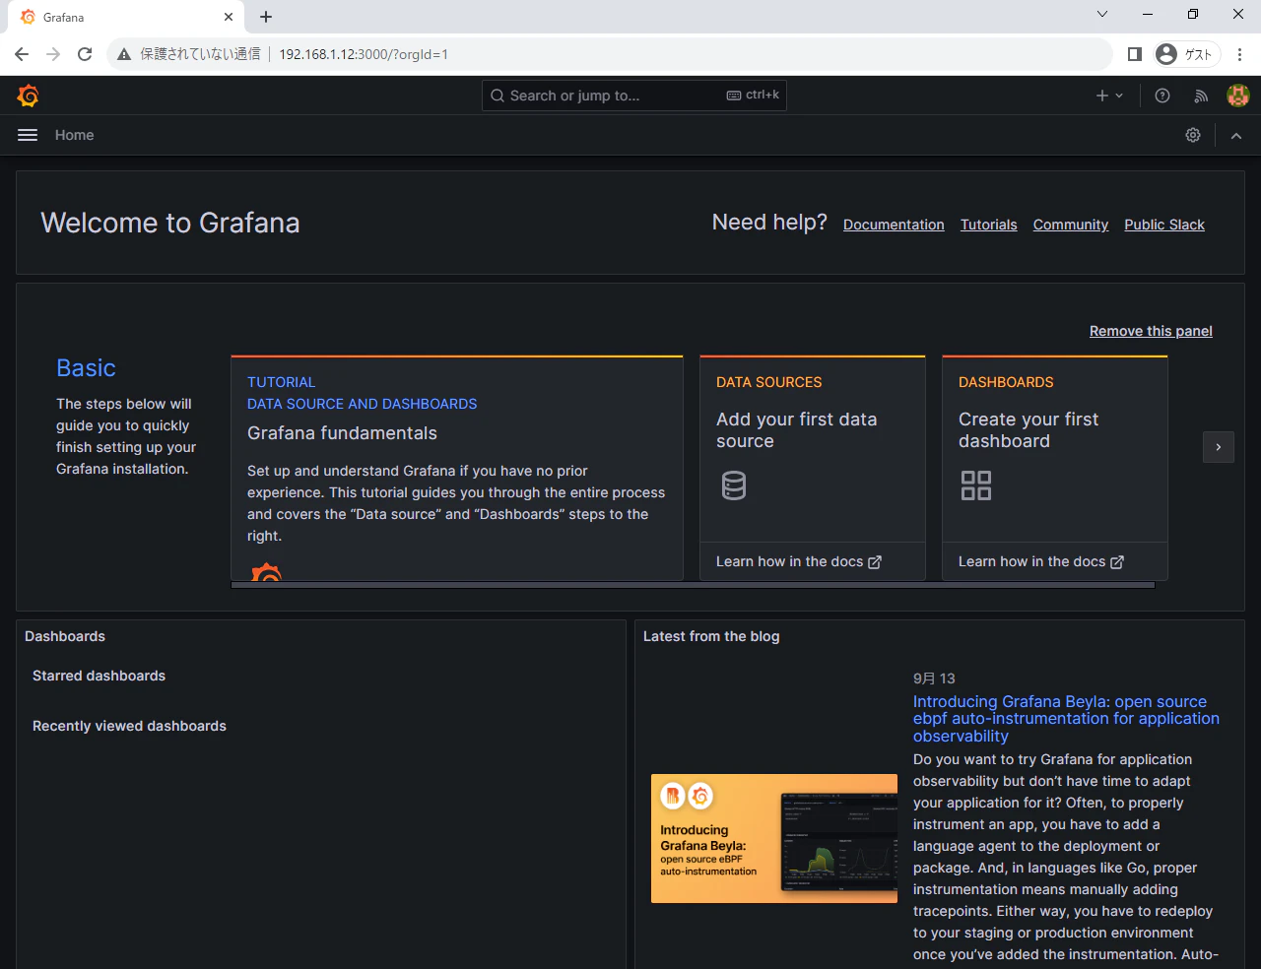Image resolution: width=1261 pixels, height=969 pixels.
Task: Open Learn how in docs for dashboards
Action: coord(1041,561)
